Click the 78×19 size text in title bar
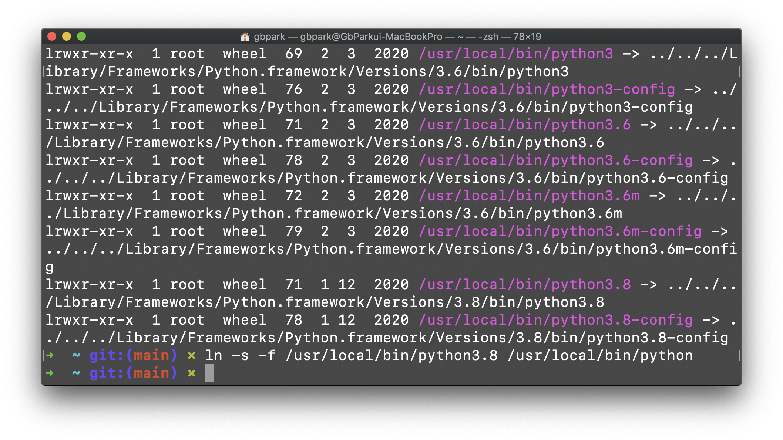 [x=527, y=37]
